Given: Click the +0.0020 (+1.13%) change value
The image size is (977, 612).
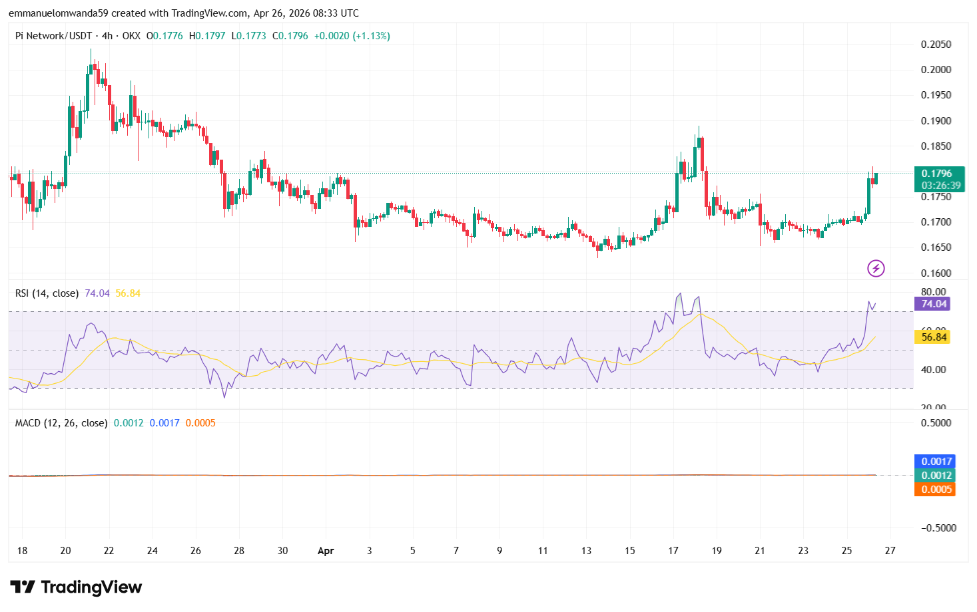Looking at the screenshot, I should click(x=352, y=36).
